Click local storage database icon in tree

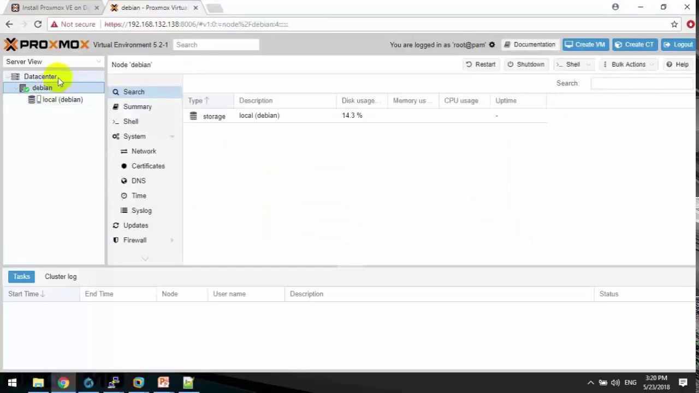tap(32, 99)
